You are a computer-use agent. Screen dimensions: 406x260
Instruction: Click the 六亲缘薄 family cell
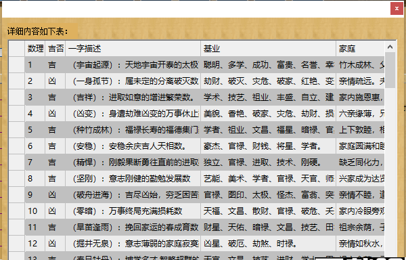pyautogui.click(x=361, y=114)
